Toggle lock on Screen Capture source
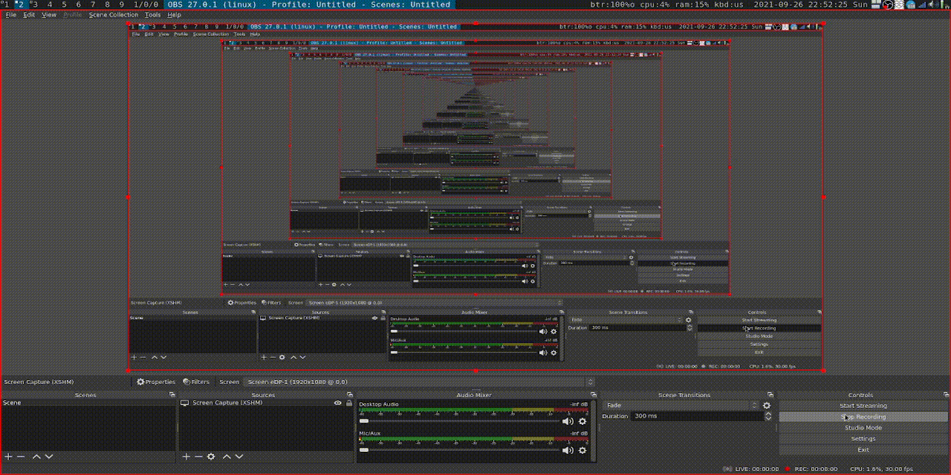 point(349,403)
